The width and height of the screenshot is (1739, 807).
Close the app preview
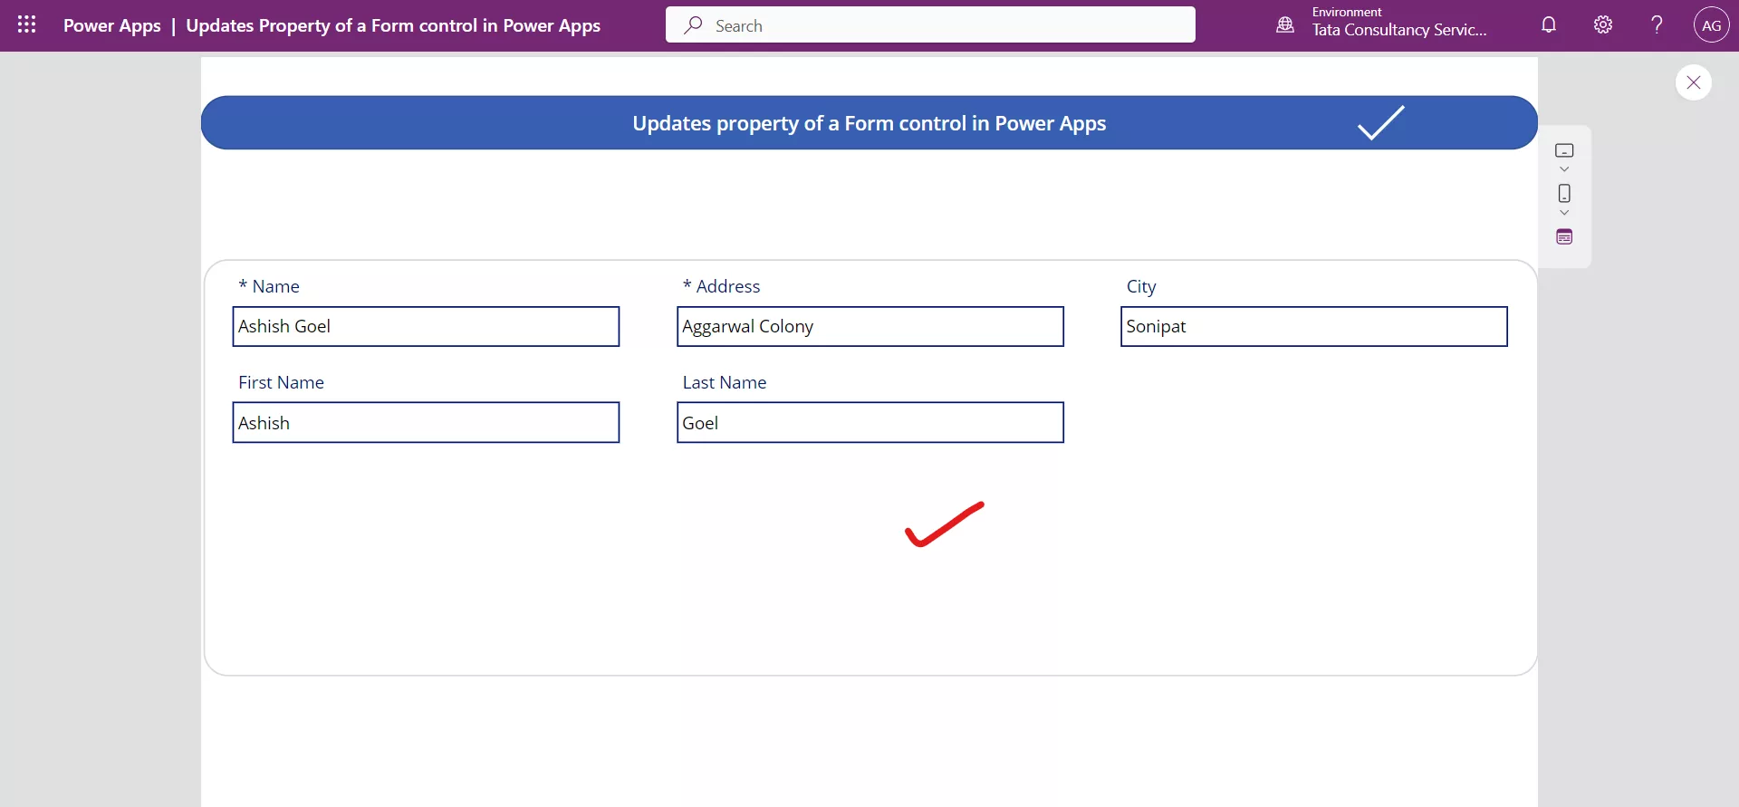[x=1693, y=82]
